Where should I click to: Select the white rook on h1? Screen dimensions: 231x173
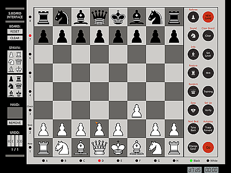click(174, 147)
